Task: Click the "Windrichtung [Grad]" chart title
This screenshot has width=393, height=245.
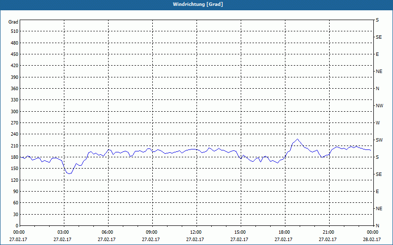Action: click(198, 4)
